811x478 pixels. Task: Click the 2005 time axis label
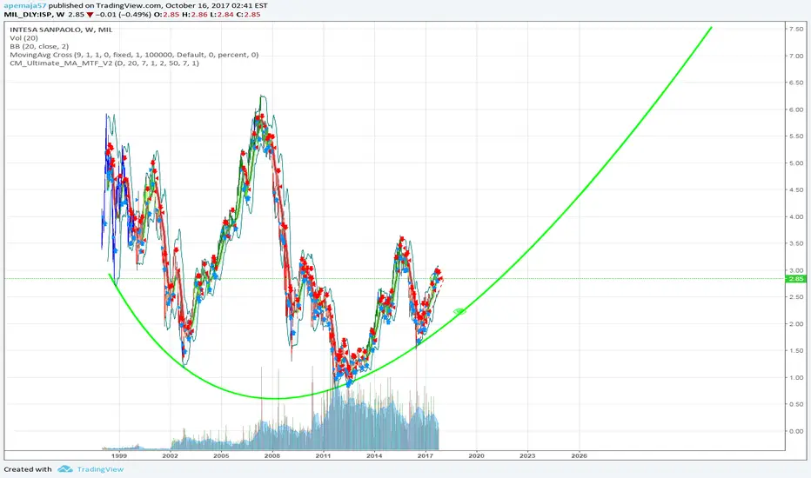click(221, 455)
